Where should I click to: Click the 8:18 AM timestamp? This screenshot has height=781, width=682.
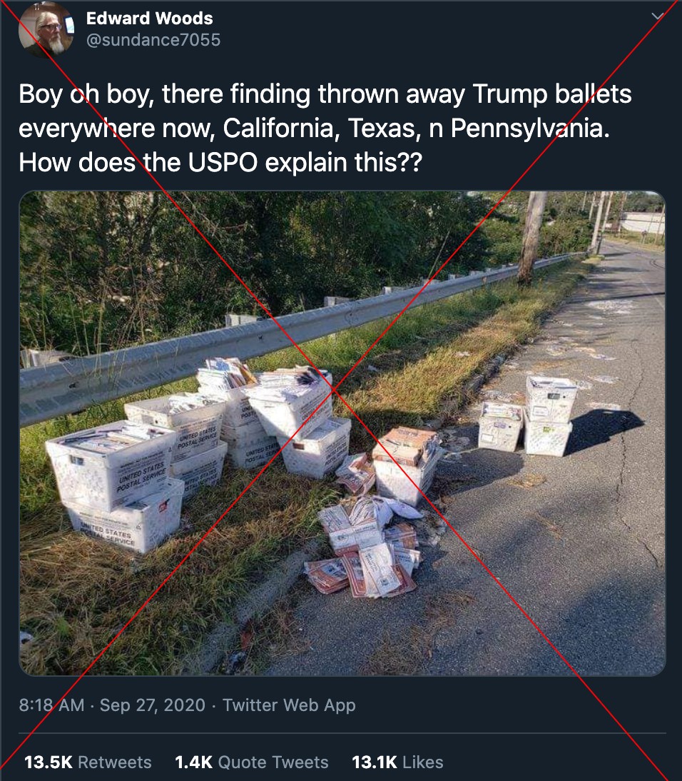51,705
